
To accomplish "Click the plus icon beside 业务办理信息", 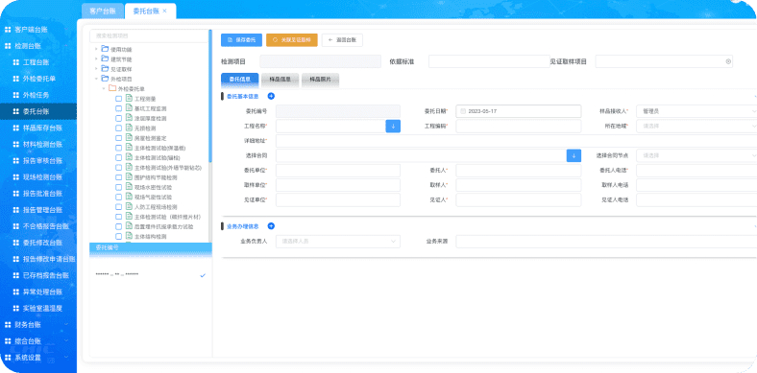I will click(271, 226).
